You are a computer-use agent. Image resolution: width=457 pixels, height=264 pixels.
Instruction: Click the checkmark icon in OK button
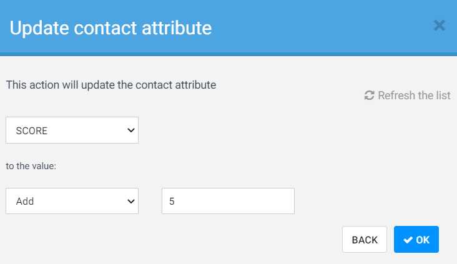(x=408, y=240)
